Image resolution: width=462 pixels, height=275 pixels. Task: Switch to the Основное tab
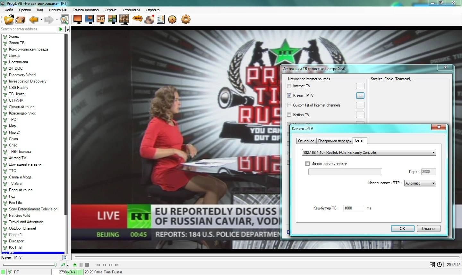pyautogui.click(x=306, y=141)
